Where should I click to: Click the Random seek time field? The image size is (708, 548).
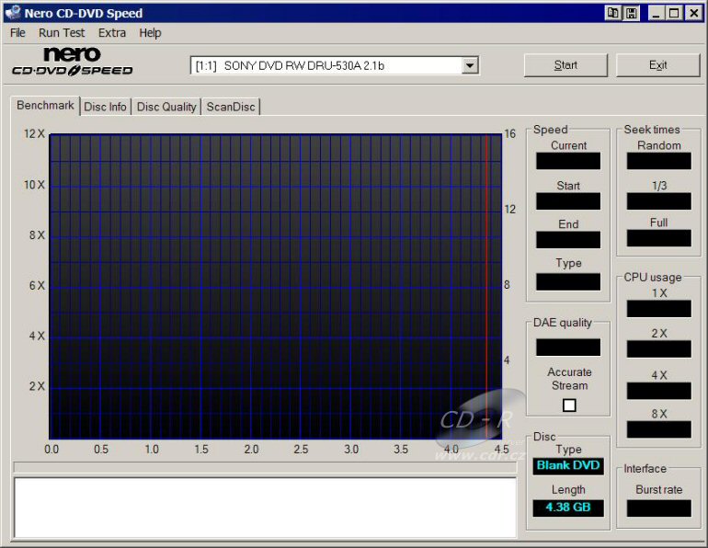tap(658, 161)
